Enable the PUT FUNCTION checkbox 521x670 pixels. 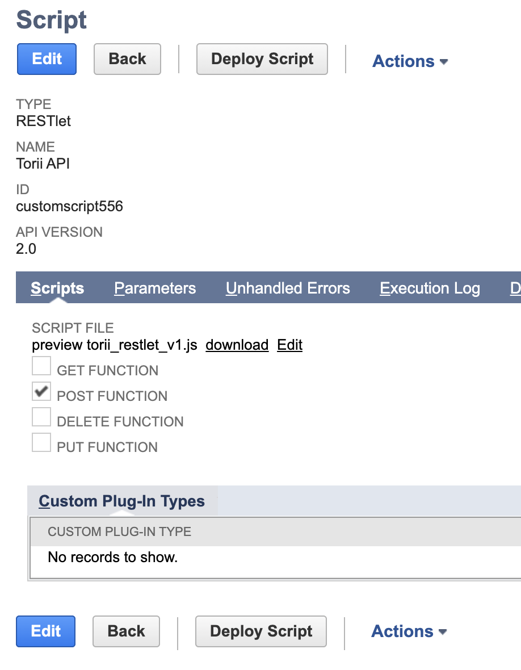pyautogui.click(x=41, y=442)
